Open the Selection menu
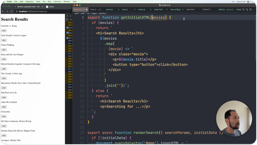The image size is (257, 145). click(29, 2)
